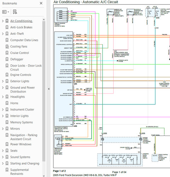Select the Computer Data Lines bookmark

tap(24, 40)
